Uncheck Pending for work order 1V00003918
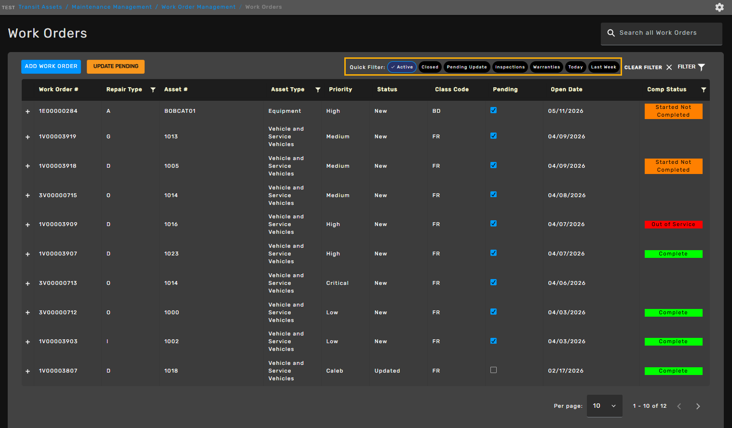This screenshot has width=732, height=428. point(493,165)
